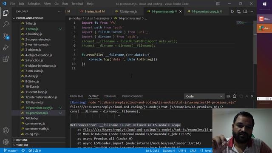
Task: Open the Terminal menu
Action: pos(77,4)
